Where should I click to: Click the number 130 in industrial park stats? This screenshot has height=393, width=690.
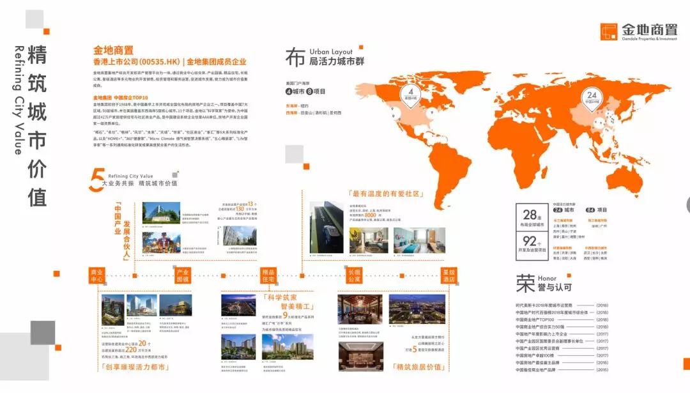click(x=240, y=209)
